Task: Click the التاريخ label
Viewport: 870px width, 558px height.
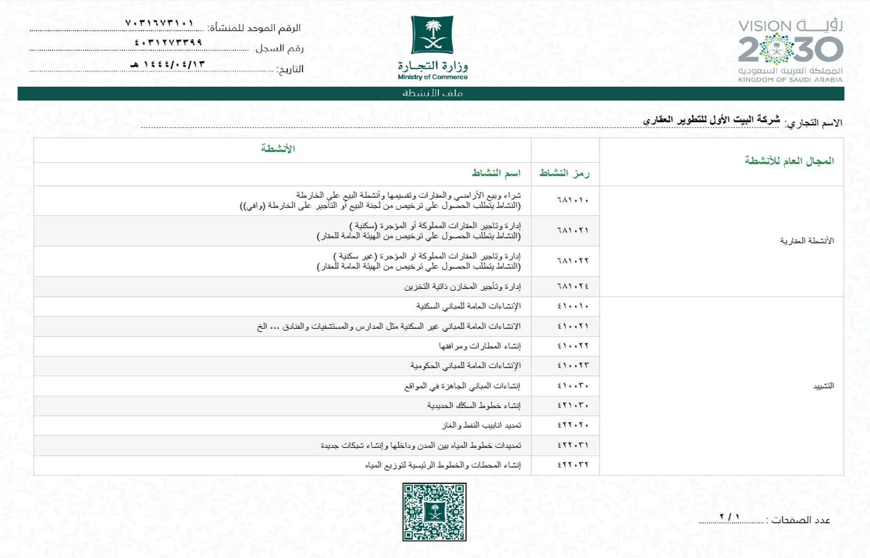Action: tap(290, 69)
